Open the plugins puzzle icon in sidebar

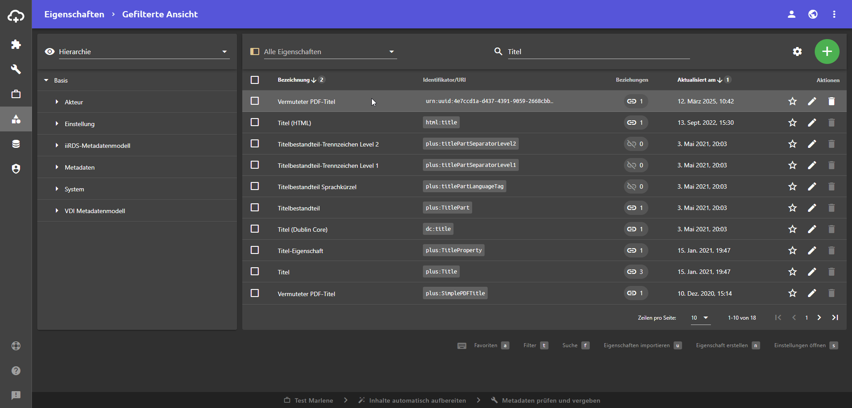(x=16, y=44)
